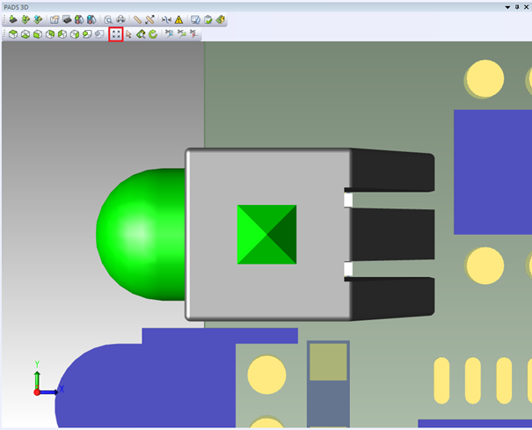This screenshot has width=532, height=430.
Task: Click the clipboard with green check icon
Action: point(208,19)
